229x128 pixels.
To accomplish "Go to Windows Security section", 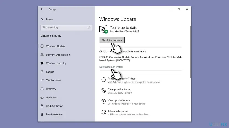I will pos(56,63).
